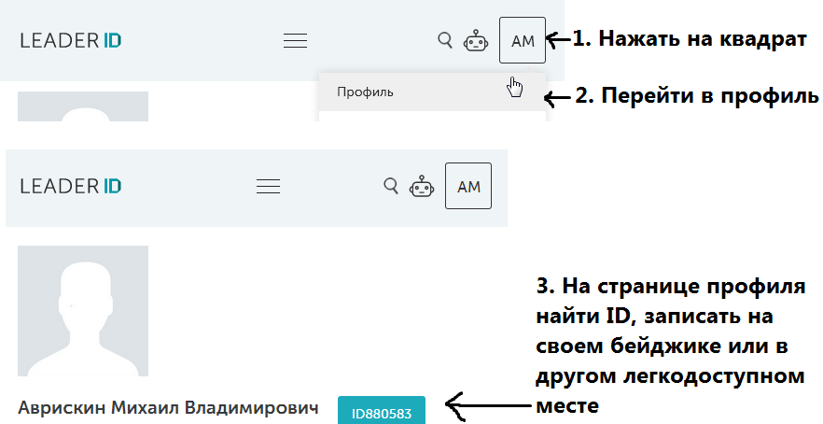Open the AM user menu above the Профиль dropdown
This screenshot has height=424, width=823.
click(523, 40)
